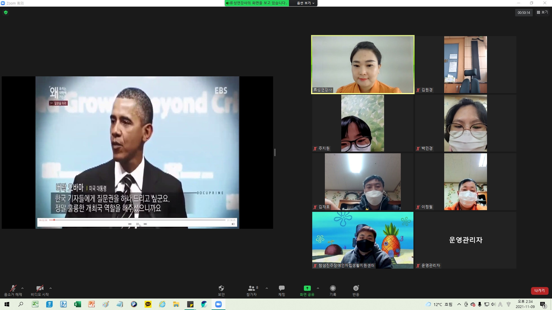
Task: Select 김재호 participant video tile
Action: [x=363, y=182]
